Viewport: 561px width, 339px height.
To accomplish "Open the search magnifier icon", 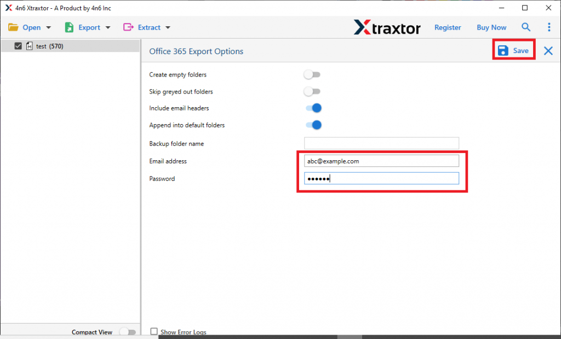I will pyautogui.click(x=526, y=27).
